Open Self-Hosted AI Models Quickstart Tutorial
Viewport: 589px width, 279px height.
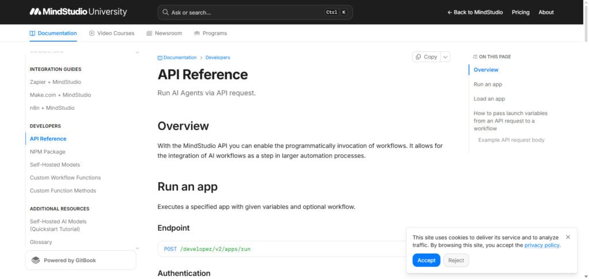(x=58, y=226)
